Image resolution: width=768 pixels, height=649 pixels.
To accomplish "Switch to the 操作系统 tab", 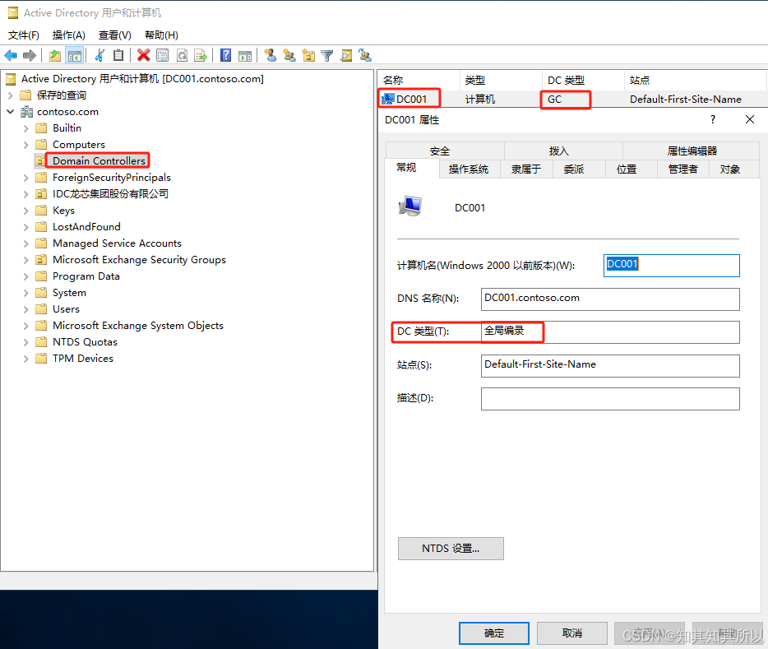I will pyautogui.click(x=469, y=169).
